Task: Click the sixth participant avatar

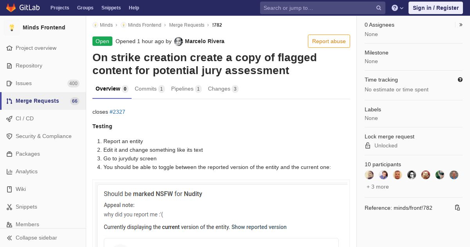Action: (440, 175)
